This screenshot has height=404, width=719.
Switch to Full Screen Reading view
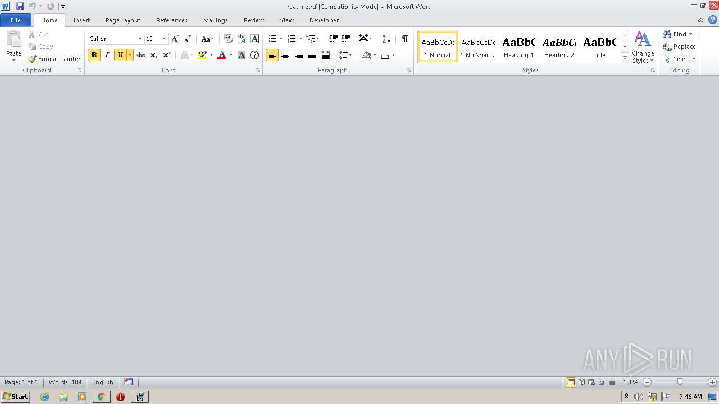tap(581, 382)
